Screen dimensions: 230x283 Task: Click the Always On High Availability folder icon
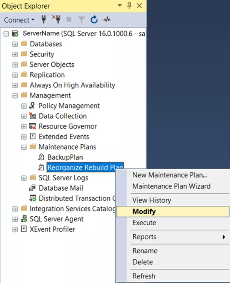click(x=24, y=85)
